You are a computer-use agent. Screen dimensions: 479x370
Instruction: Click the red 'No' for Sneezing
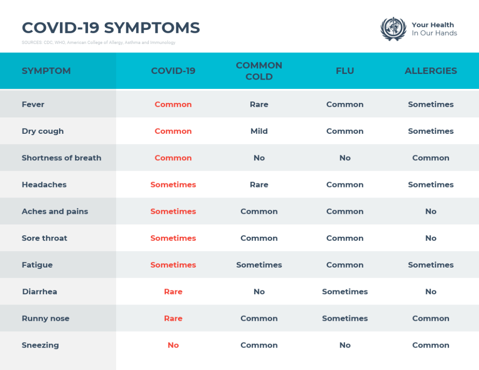point(173,345)
